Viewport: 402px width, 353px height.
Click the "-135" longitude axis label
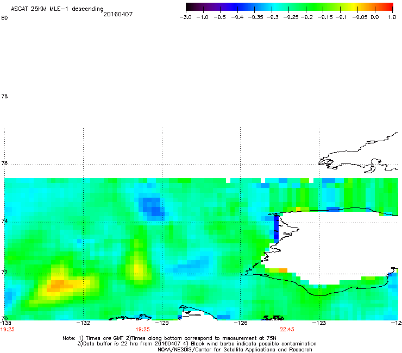coord(5,323)
